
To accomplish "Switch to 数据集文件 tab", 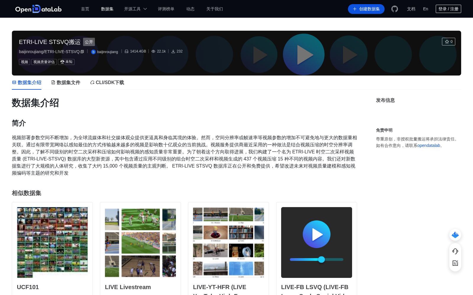I will pos(66,83).
